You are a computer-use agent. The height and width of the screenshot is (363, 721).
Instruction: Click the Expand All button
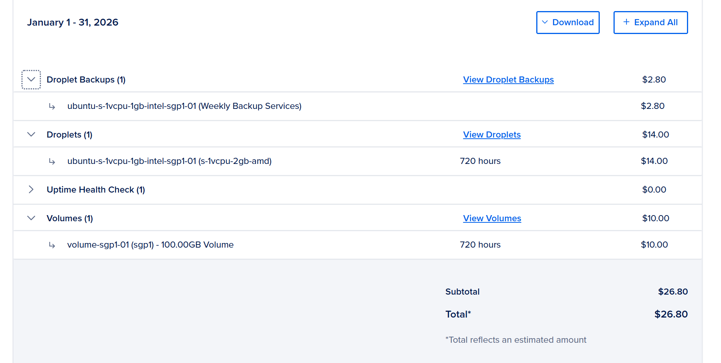click(x=650, y=23)
